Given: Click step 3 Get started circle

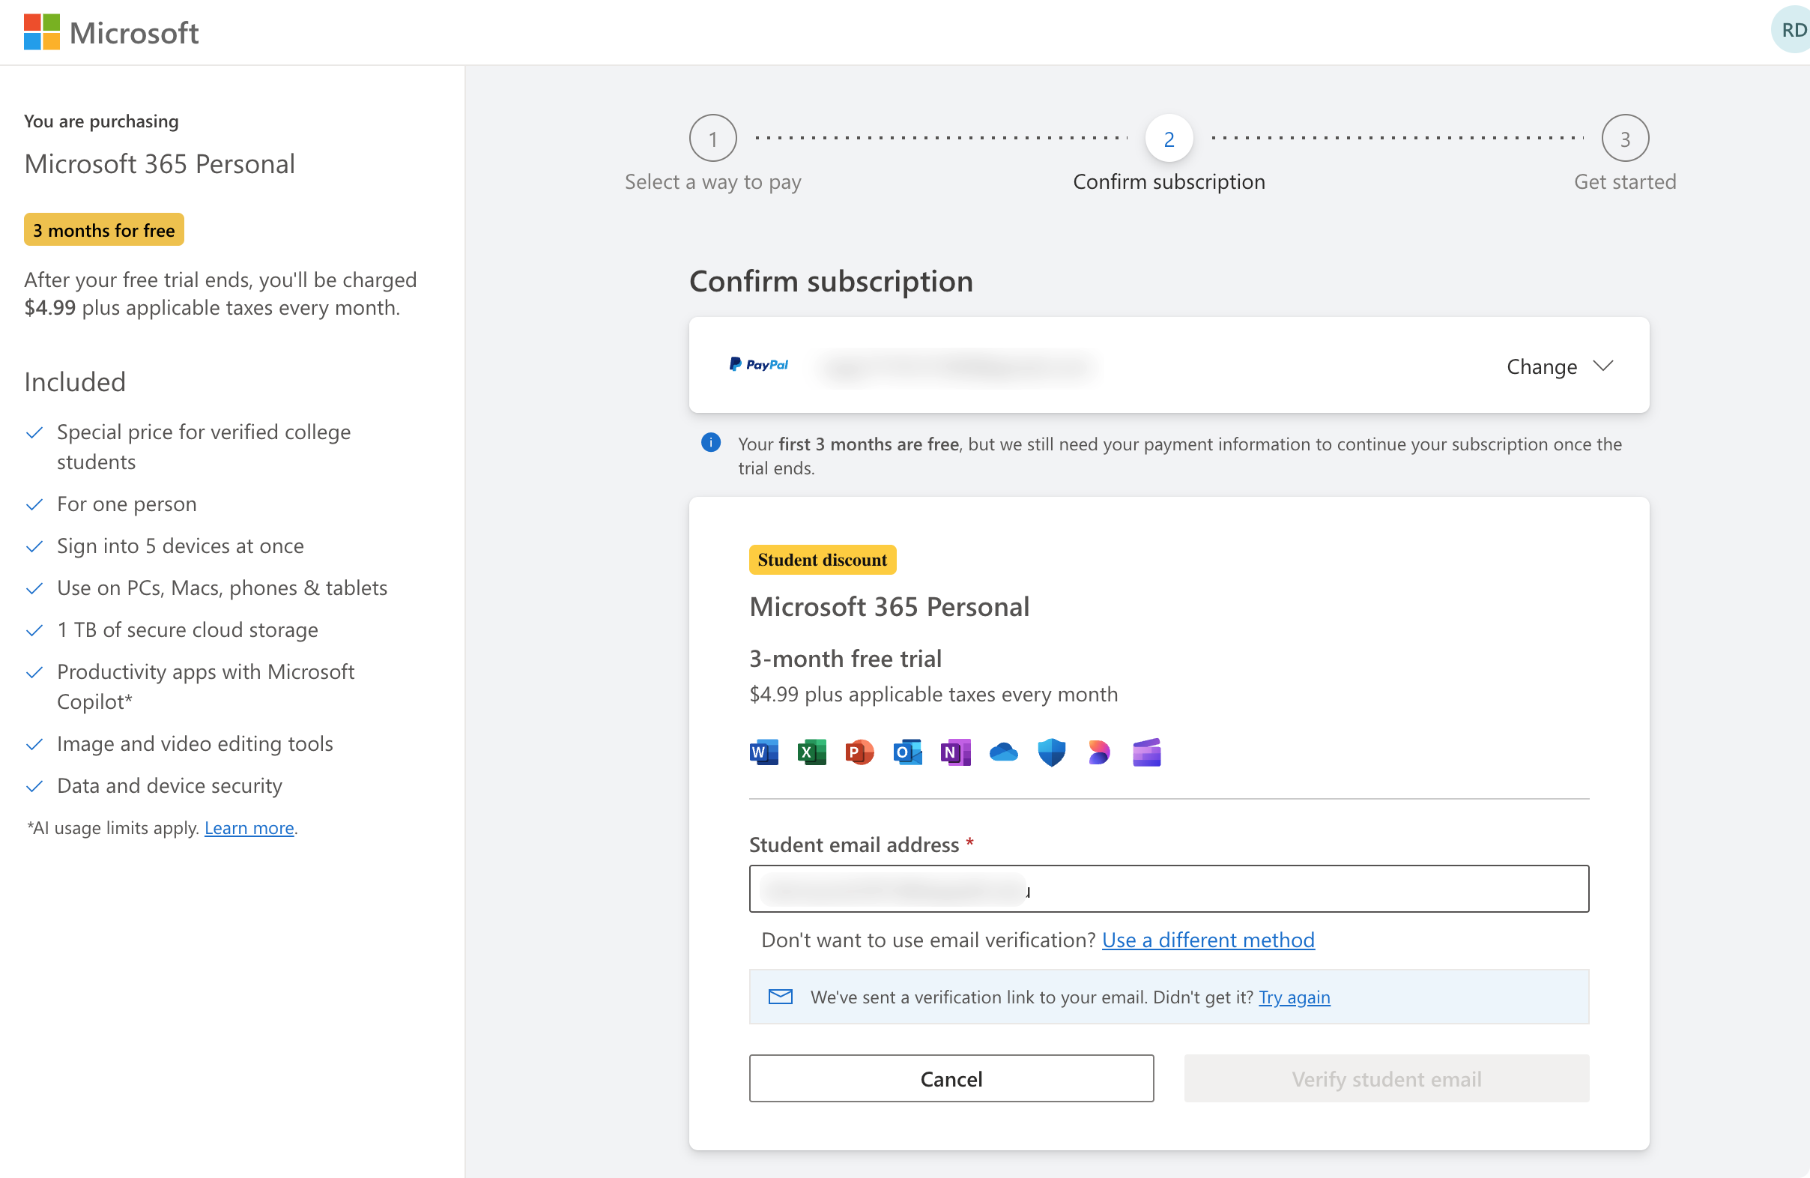Looking at the screenshot, I should [x=1624, y=139].
